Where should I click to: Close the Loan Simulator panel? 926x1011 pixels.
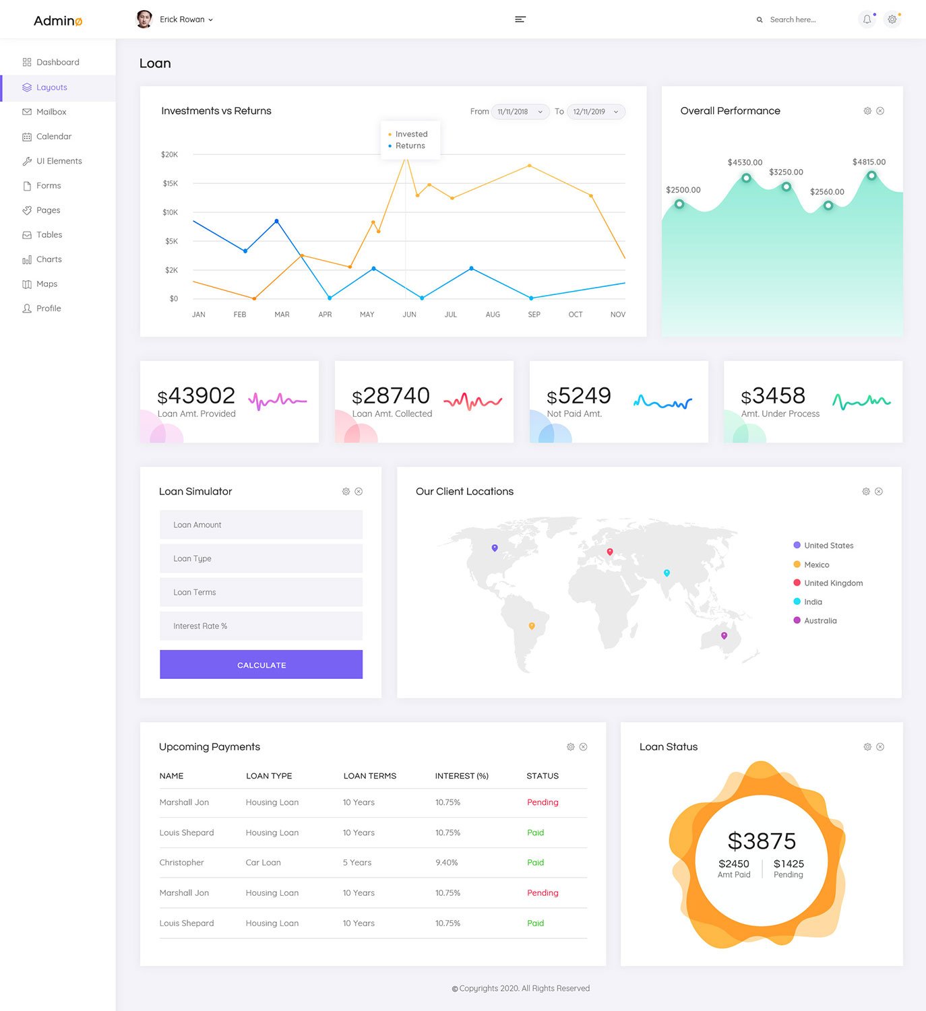pos(359,492)
